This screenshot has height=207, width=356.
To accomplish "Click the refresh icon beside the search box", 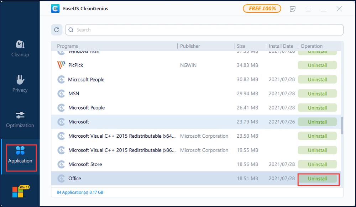I will (x=57, y=30).
